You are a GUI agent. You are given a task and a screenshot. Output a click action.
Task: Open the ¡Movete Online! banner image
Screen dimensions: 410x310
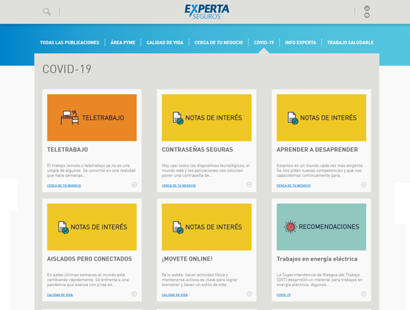pyautogui.click(x=206, y=226)
